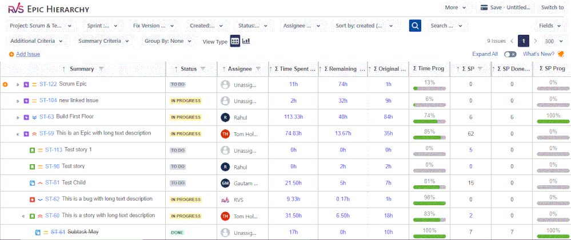Open issue link ST-81
Image resolution: width=571 pixels, height=240 pixels.
[x=52, y=182]
